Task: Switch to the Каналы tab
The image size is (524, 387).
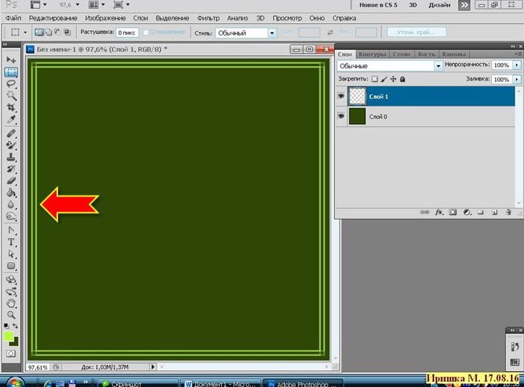Action: pyautogui.click(x=454, y=54)
